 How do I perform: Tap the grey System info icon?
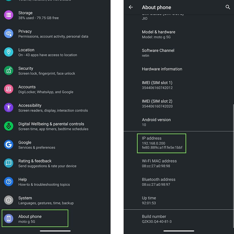pos(9,200)
